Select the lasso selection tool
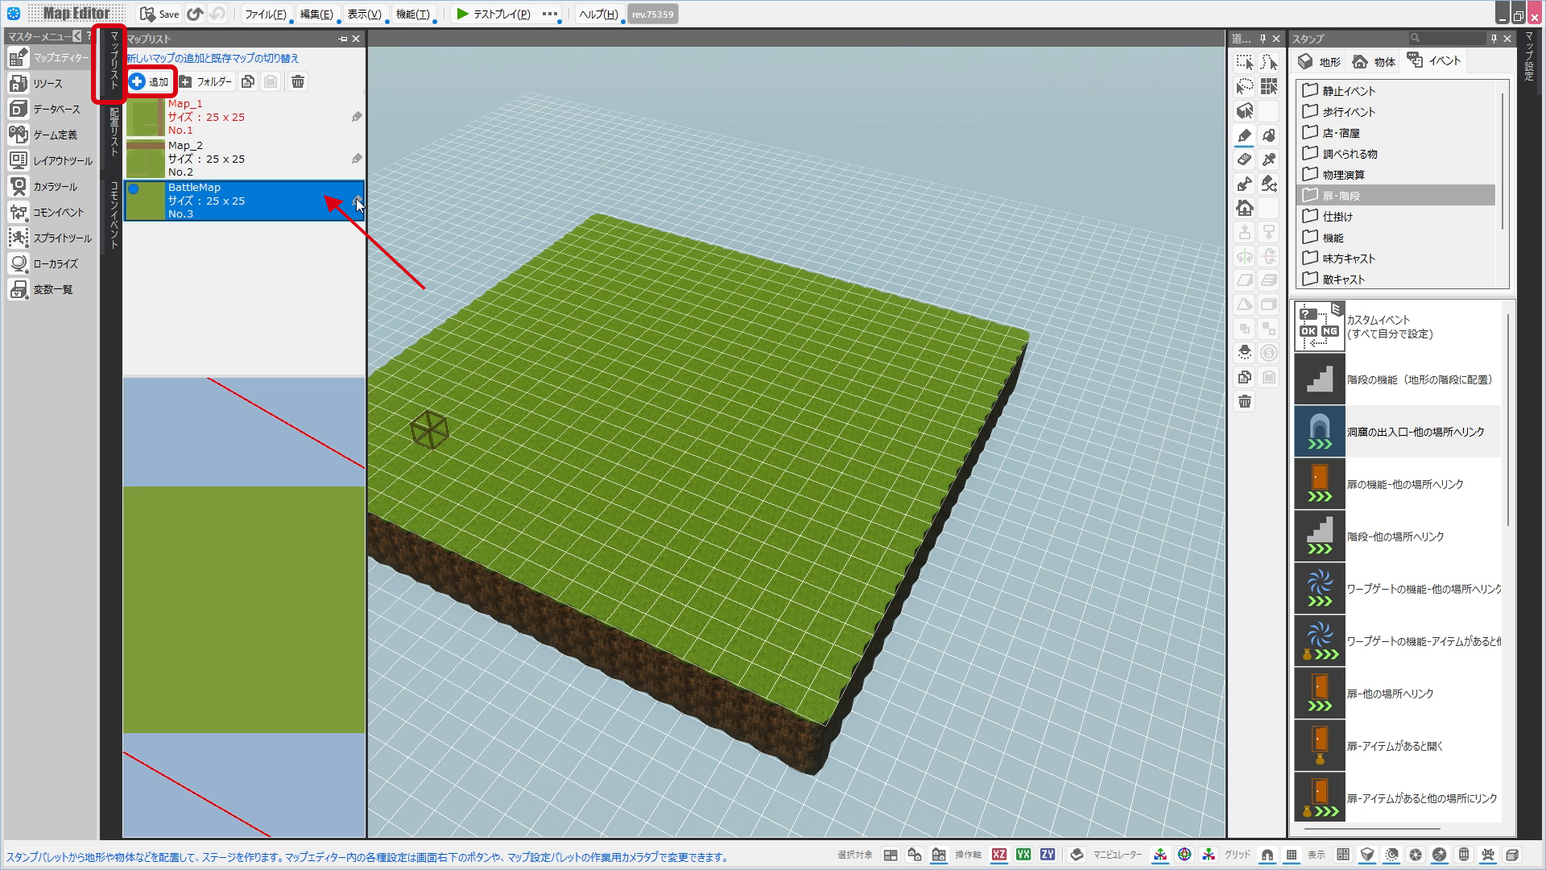The image size is (1546, 870). click(1245, 87)
